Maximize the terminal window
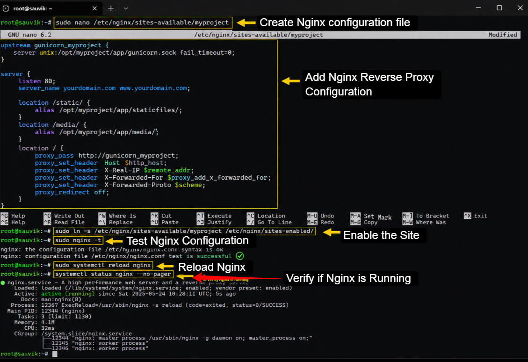 [x=499, y=8]
